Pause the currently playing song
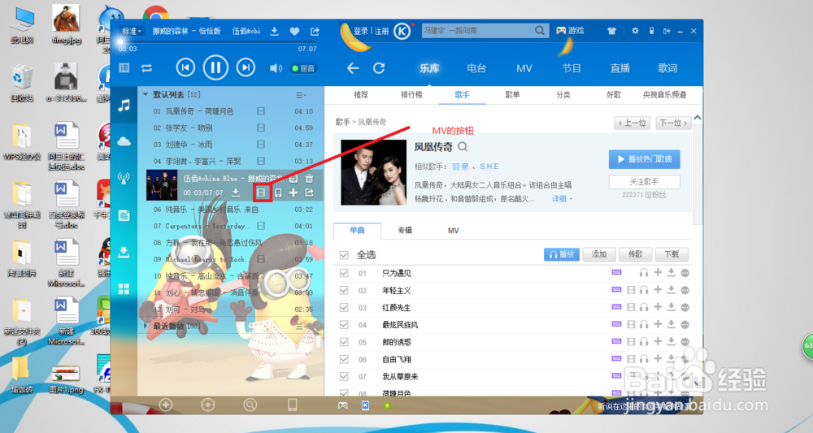 click(215, 68)
